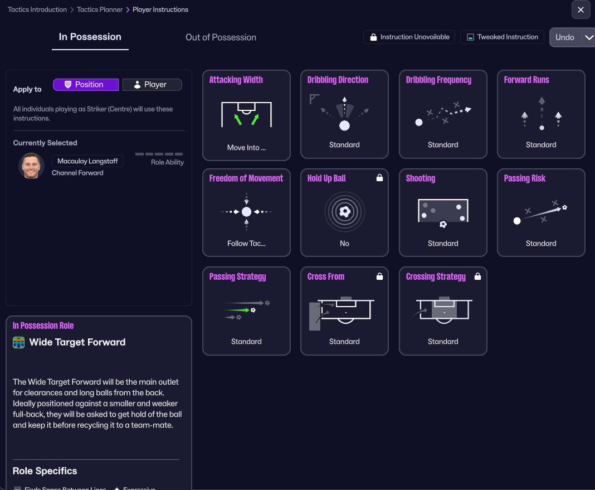Click the shield icon in Position button

click(68, 84)
